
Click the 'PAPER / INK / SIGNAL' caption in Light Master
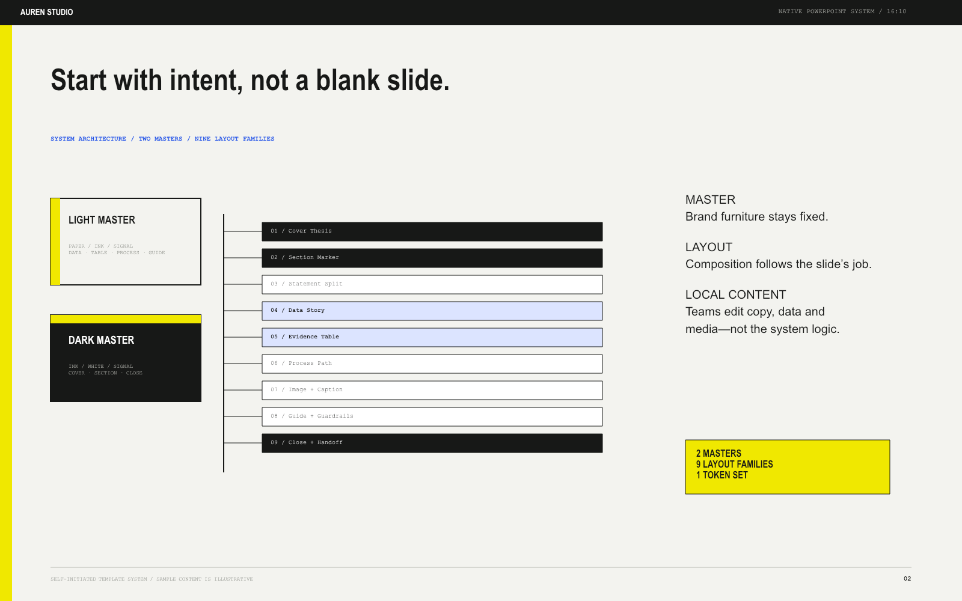(100, 246)
